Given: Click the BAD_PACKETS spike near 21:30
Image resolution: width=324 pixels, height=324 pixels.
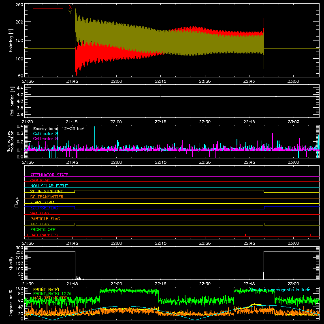Looking at the screenshot, I should (x=27, y=235).
